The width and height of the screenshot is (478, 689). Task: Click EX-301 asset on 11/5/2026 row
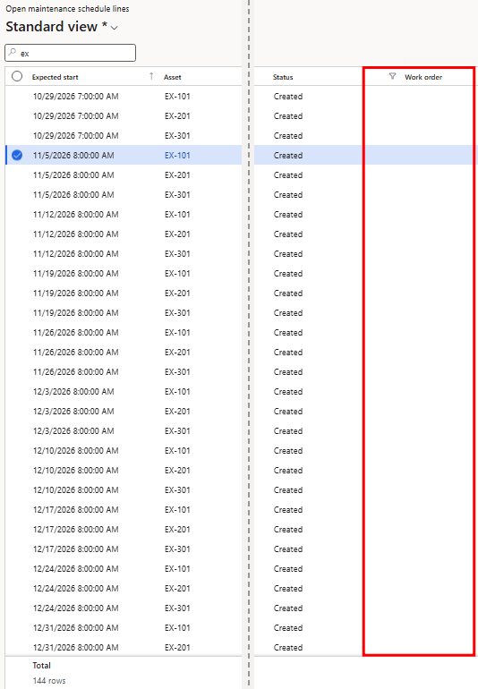click(177, 195)
